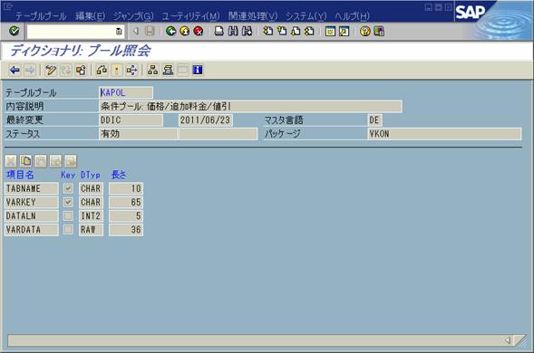This screenshot has height=353, width=534.
Task: Click the date 2011/06/23 field
Action: point(206,120)
